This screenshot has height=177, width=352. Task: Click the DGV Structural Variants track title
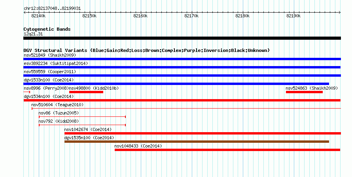[x=147, y=50]
